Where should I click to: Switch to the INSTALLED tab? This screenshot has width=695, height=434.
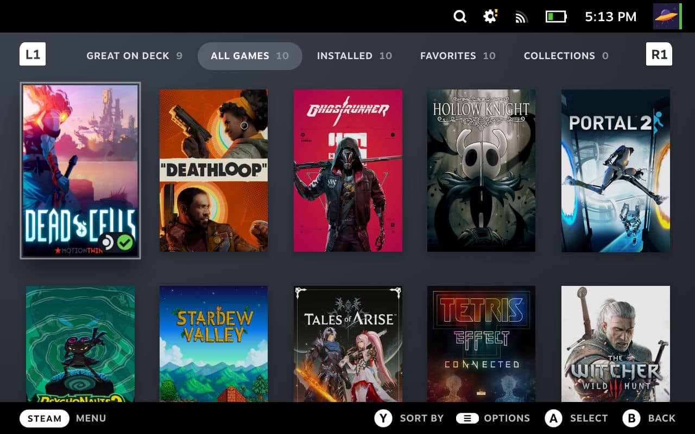(355, 55)
